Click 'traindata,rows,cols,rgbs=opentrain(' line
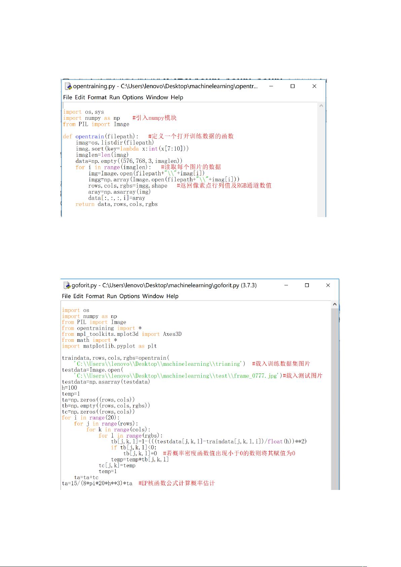Screen dimensions: 401x567 tap(116, 358)
